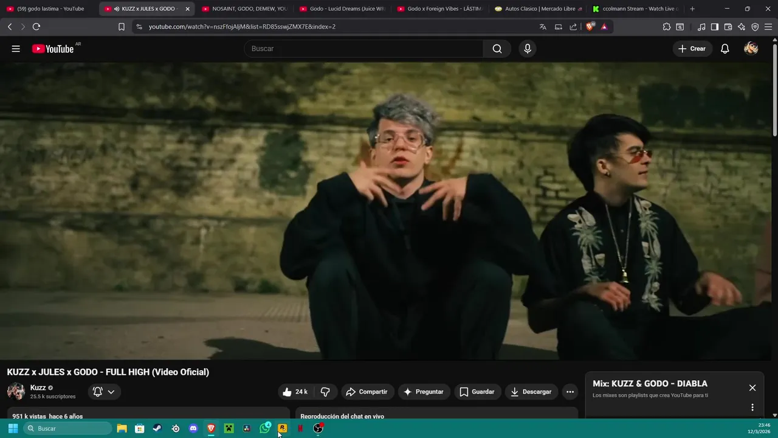The image size is (778, 438).
Task: Open the Compartir share dialog
Action: (x=367, y=392)
